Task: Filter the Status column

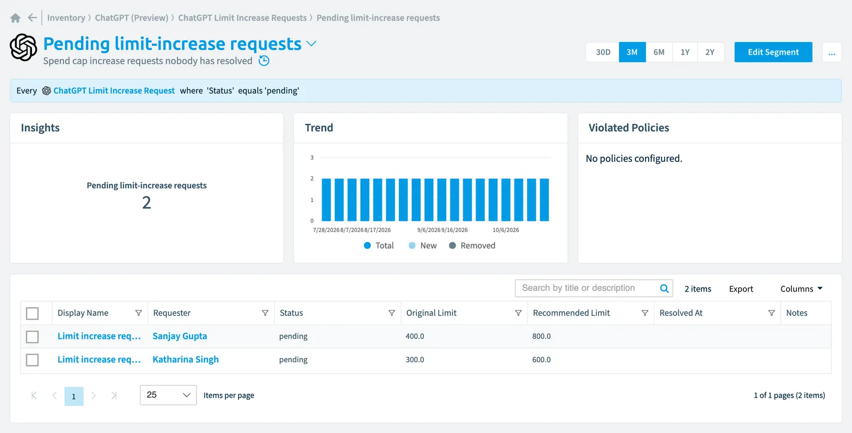Action: [392, 313]
